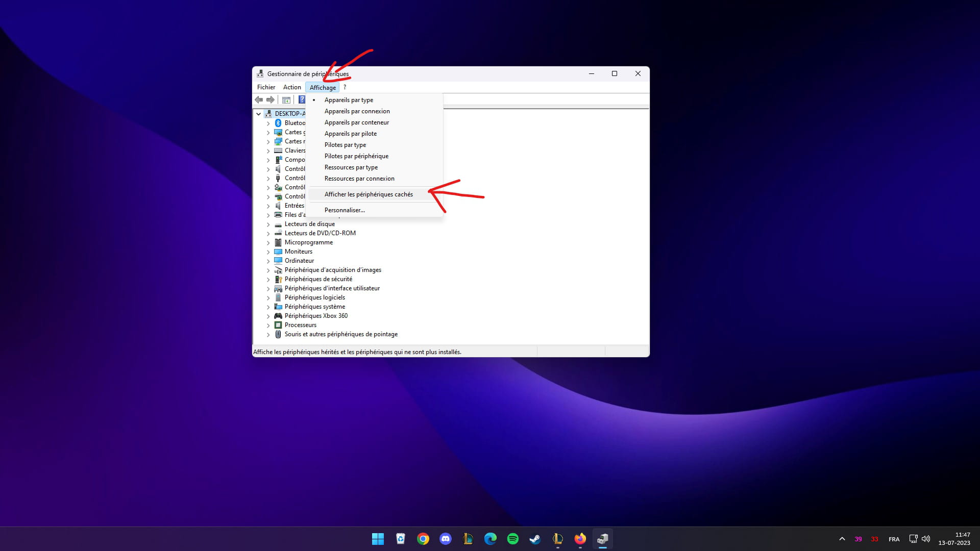Viewport: 980px width, 551px height.
Task: Open Spotify from the taskbar
Action: [x=512, y=539]
